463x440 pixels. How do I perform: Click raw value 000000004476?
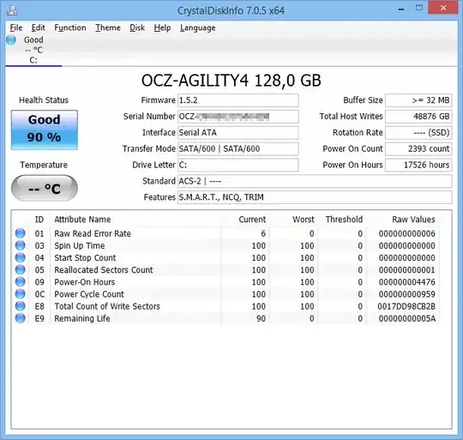coord(407,282)
